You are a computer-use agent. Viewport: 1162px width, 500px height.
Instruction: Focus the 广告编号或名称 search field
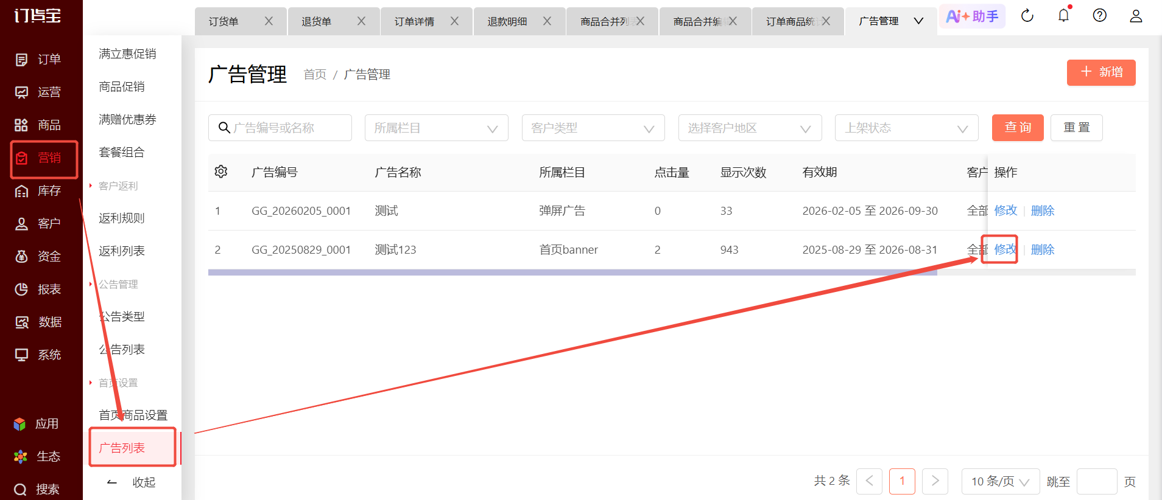click(280, 128)
